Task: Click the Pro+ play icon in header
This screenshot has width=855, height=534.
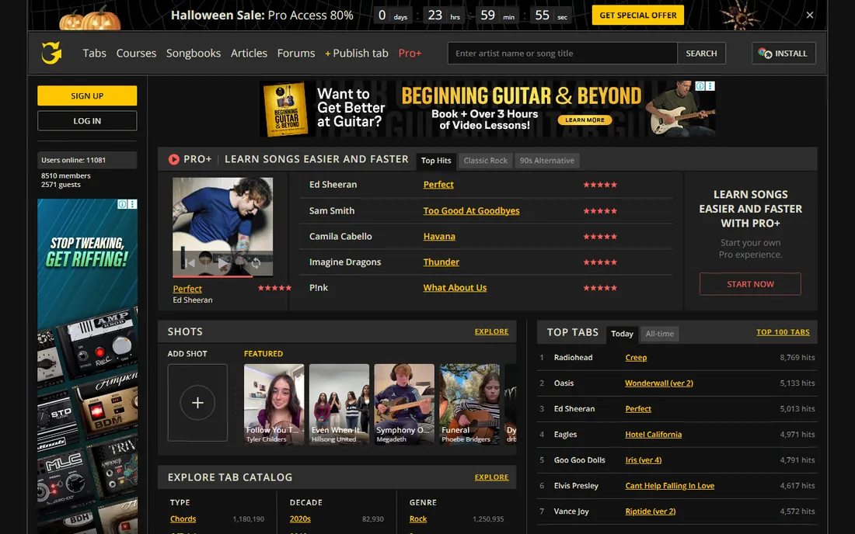Action: click(x=174, y=159)
